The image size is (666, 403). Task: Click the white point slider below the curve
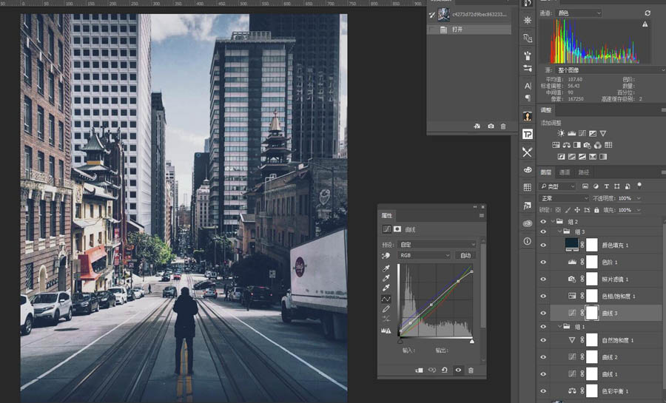[x=472, y=341]
